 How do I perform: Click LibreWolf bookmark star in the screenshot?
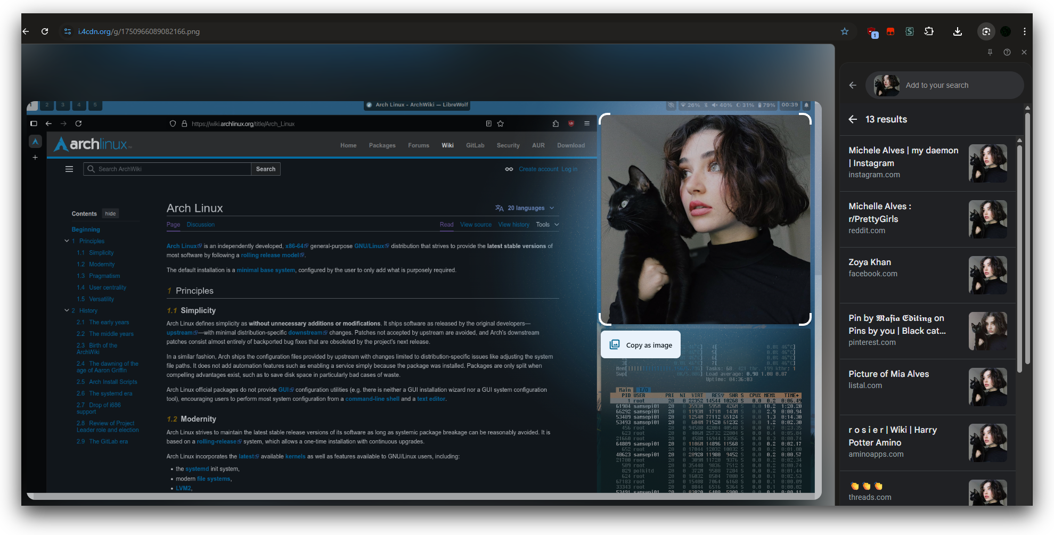coord(501,124)
